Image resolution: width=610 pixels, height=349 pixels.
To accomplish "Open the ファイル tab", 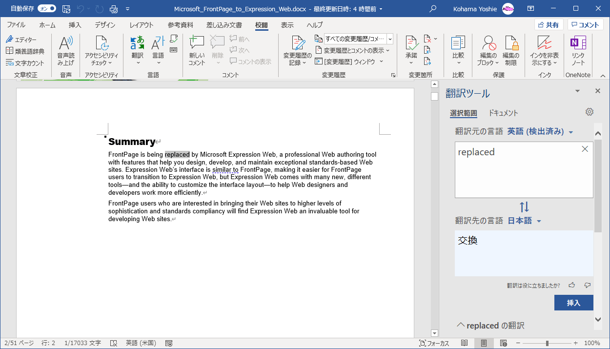I will (x=16, y=25).
